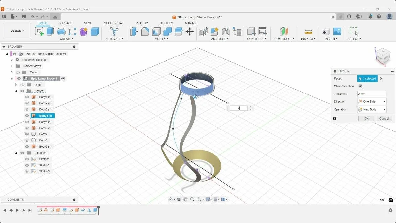Expand the Named Views node
Viewport: 396px width, 223px height.
(x=11, y=66)
